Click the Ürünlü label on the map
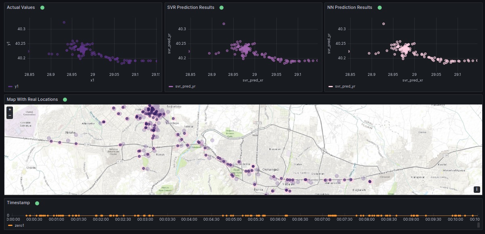 point(31,167)
